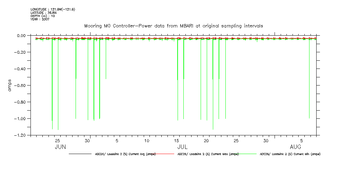Click the Loadsink 2 Current Avg legend label
The image size is (342, 171).
coord(125,154)
